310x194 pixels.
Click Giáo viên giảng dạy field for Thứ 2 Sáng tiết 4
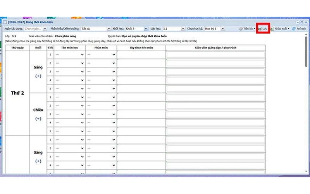coord(215,80)
